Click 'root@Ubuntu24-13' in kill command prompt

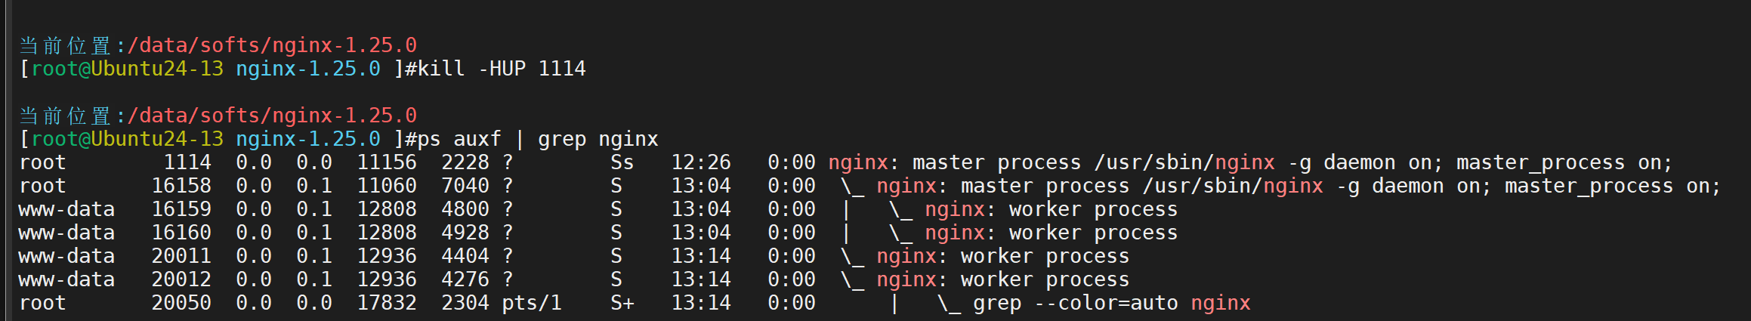[x=127, y=69]
